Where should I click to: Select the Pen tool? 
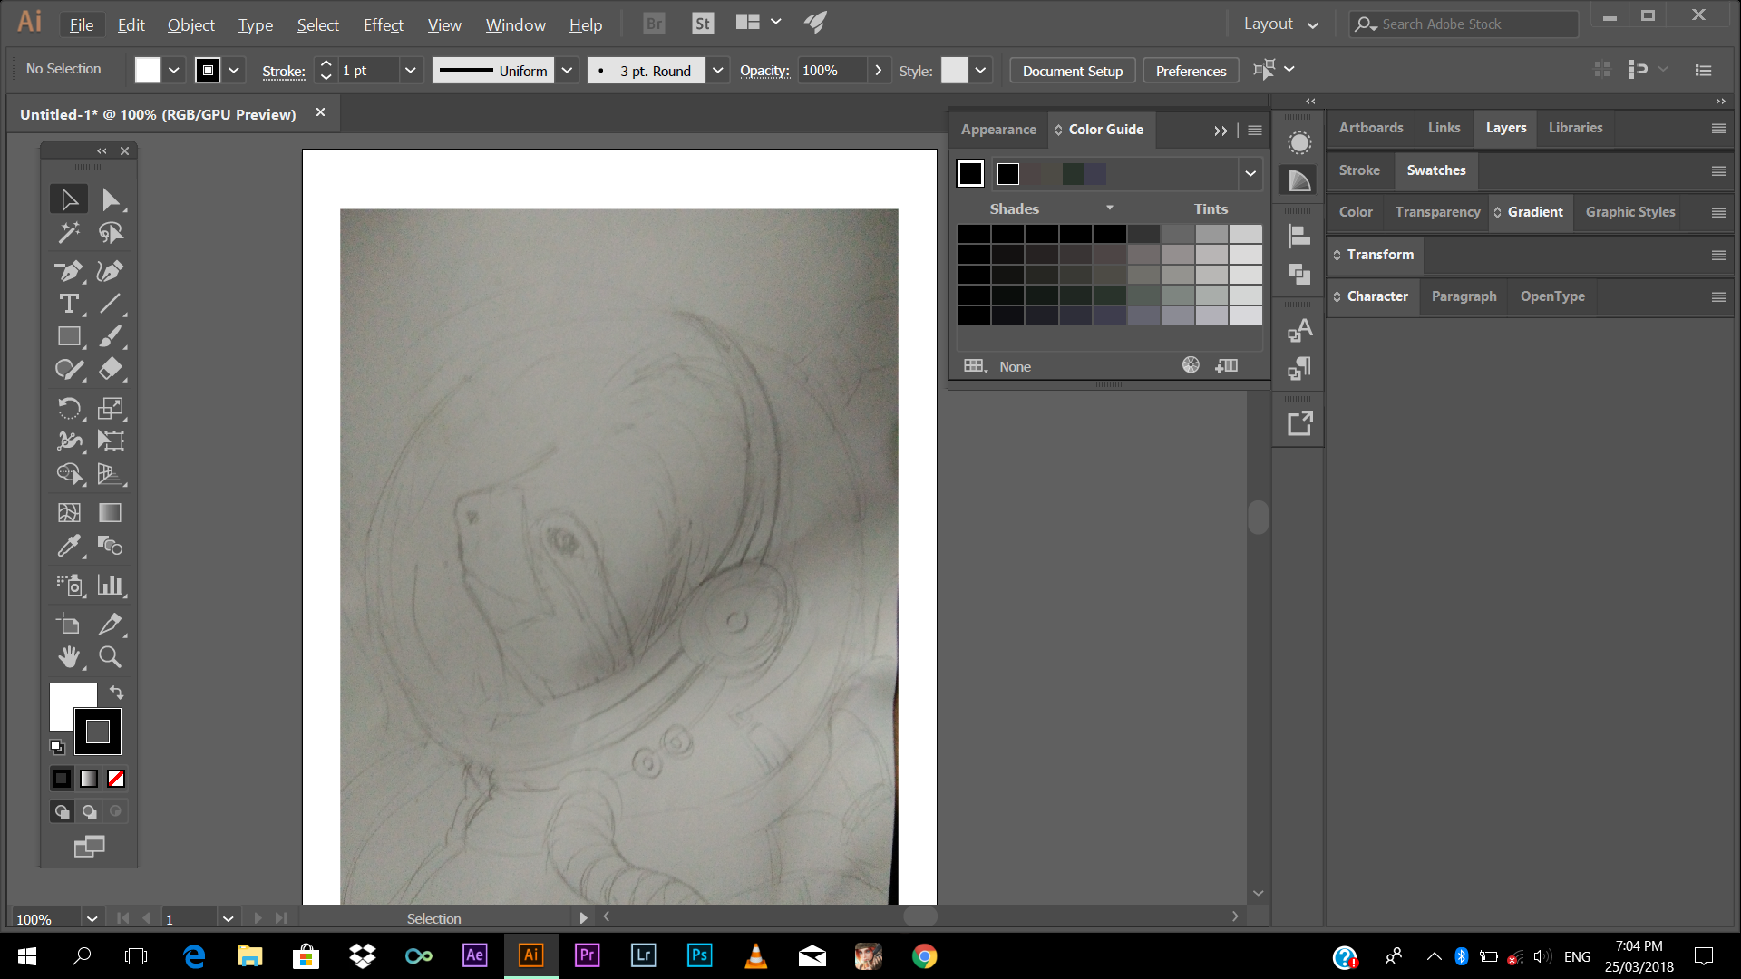69,270
